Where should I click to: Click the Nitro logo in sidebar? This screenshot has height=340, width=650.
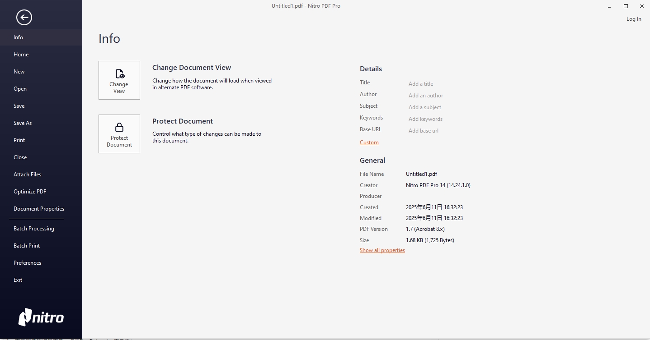[x=41, y=317]
